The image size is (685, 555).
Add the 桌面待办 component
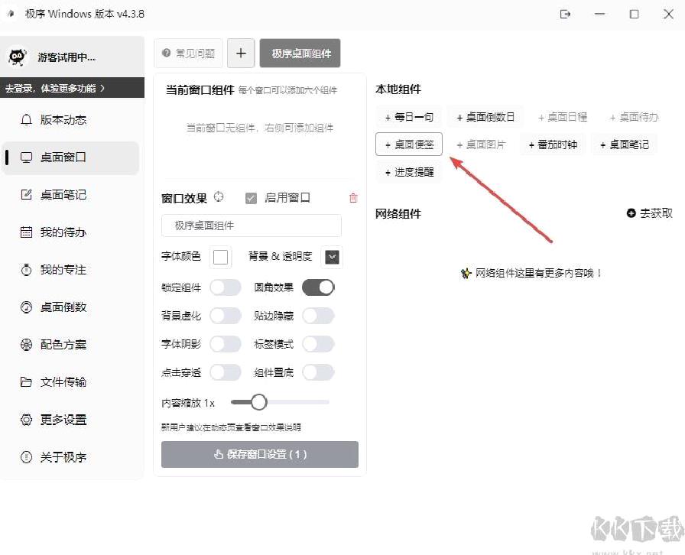coord(634,117)
